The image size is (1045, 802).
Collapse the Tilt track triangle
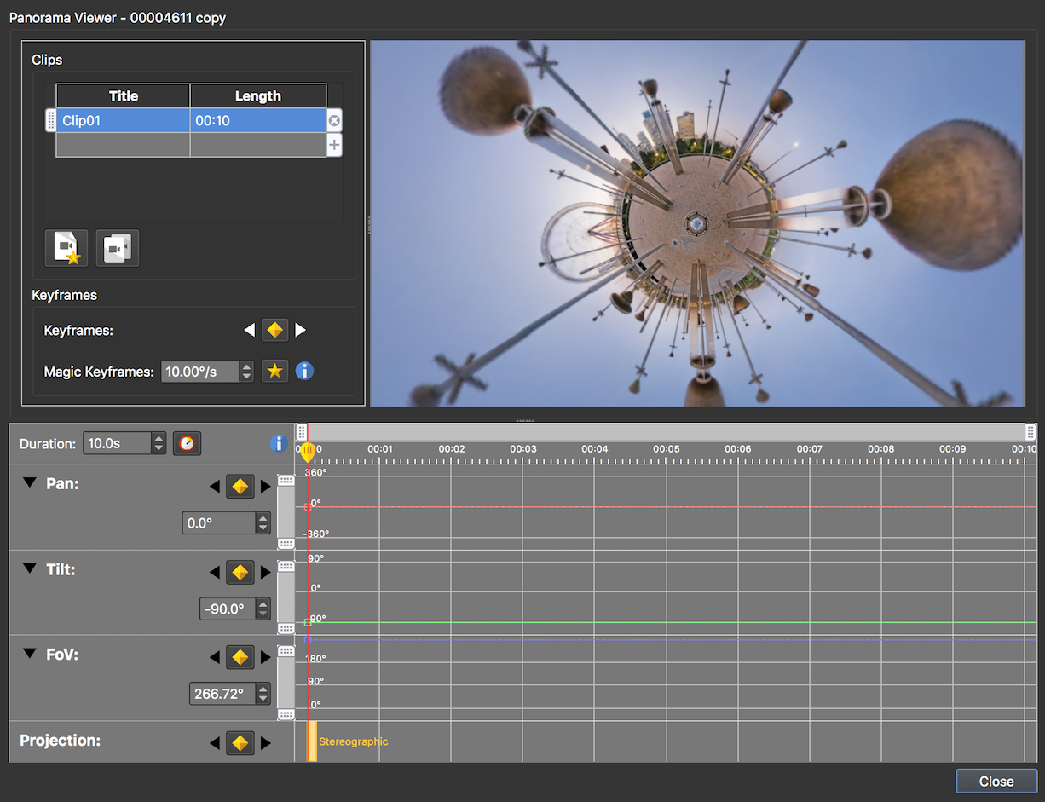tap(30, 568)
